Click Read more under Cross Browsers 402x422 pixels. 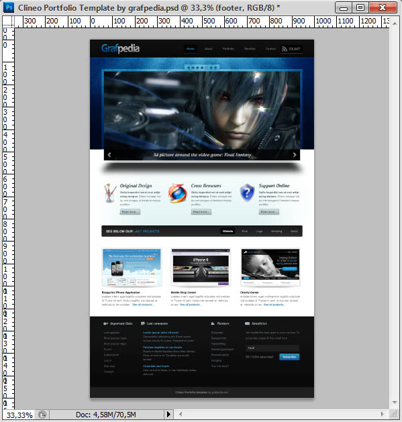(x=201, y=212)
